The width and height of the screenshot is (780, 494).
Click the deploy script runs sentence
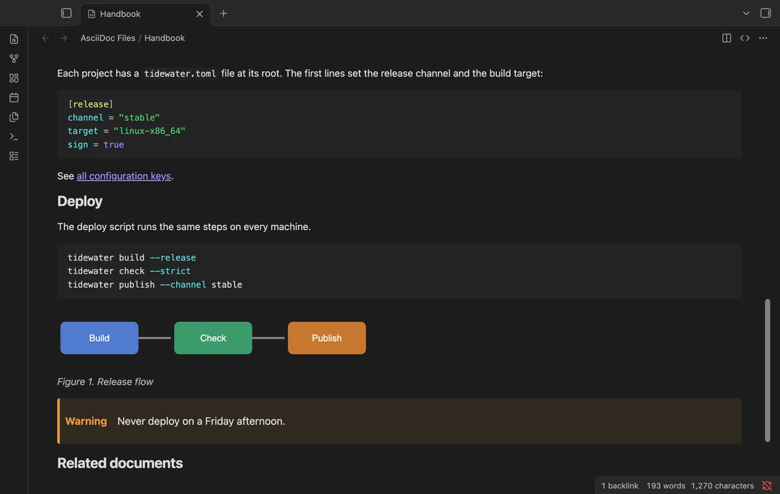click(184, 227)
